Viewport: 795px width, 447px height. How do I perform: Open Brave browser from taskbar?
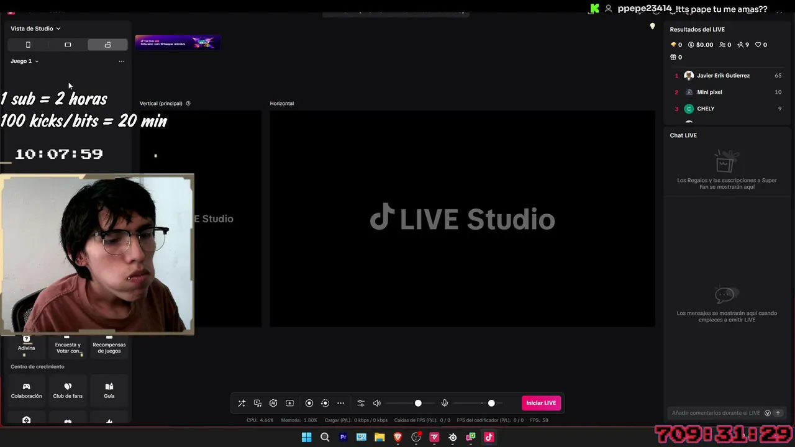coord(398,437)
